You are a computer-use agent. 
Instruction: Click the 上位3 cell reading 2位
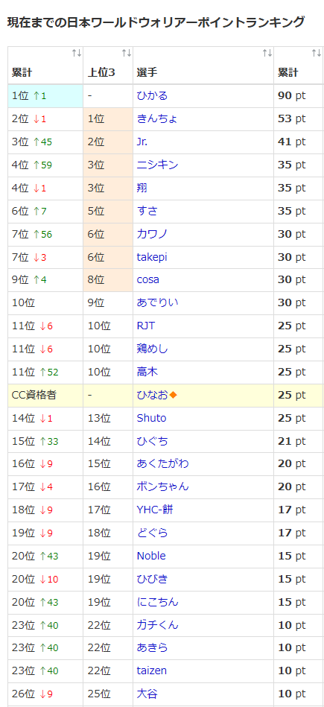tap(108, 142)
